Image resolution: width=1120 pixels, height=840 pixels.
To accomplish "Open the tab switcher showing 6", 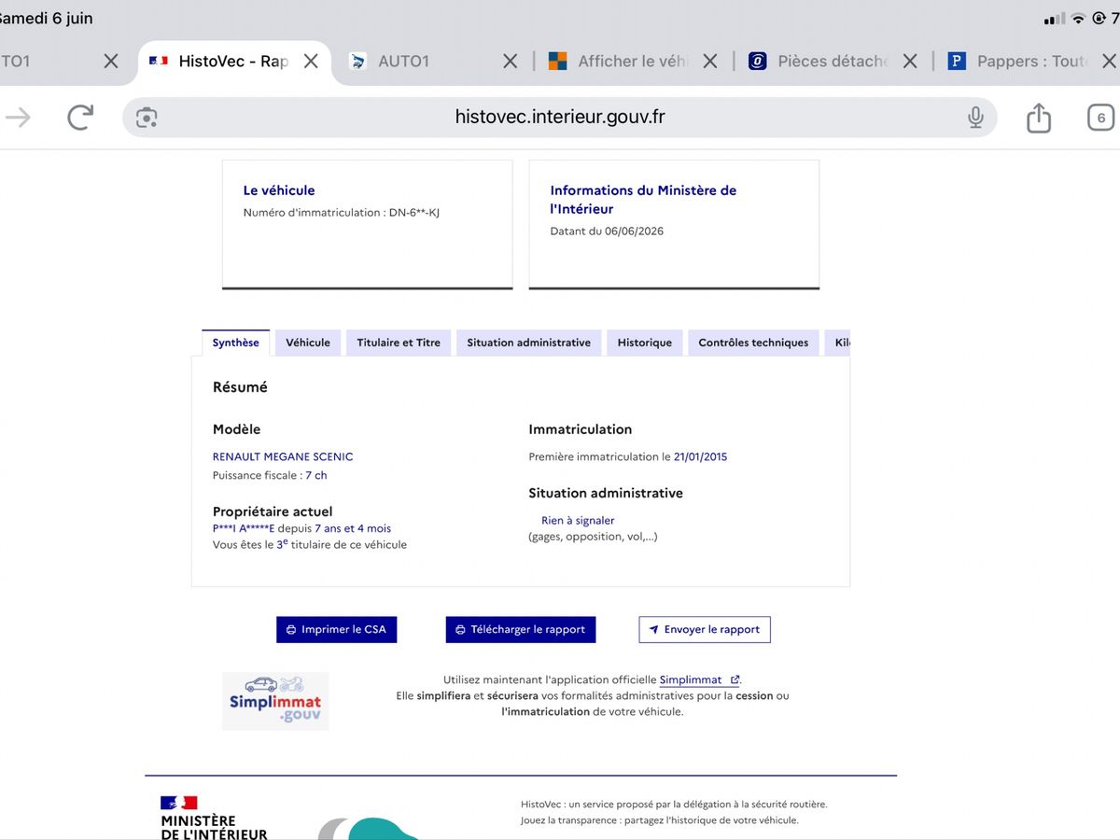I will (x=1101, y=118).
